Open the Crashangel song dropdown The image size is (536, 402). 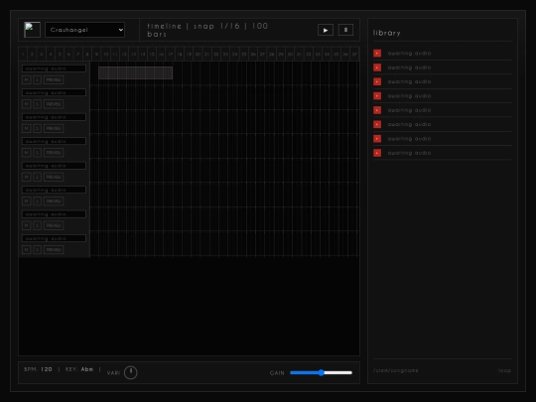pos(84,30)
